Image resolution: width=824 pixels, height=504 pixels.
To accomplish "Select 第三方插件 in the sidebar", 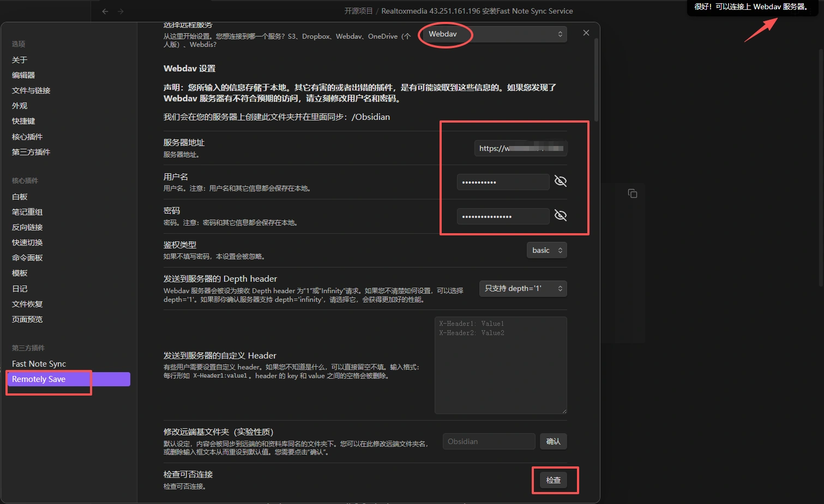I will pos(31,152).
